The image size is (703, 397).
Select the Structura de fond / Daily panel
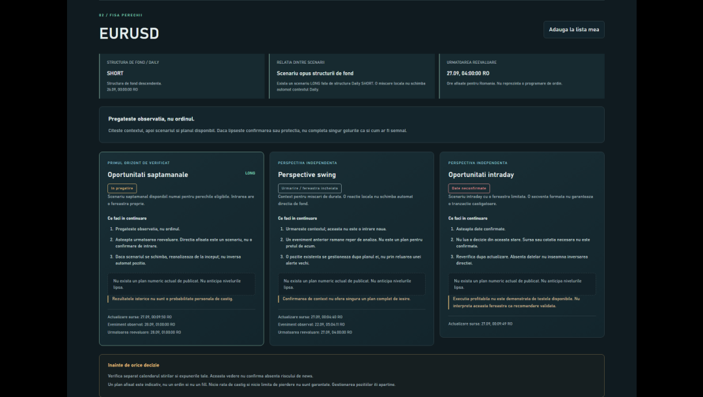pyautogui.click(x=182, y=76)
